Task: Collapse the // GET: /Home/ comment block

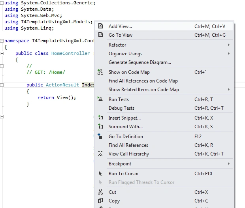Action: 2,66
